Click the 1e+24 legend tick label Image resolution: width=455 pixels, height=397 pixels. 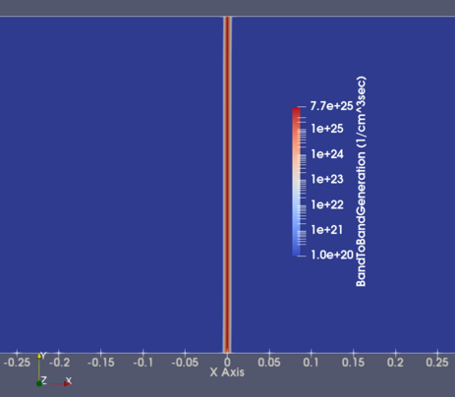pos(327,154)
